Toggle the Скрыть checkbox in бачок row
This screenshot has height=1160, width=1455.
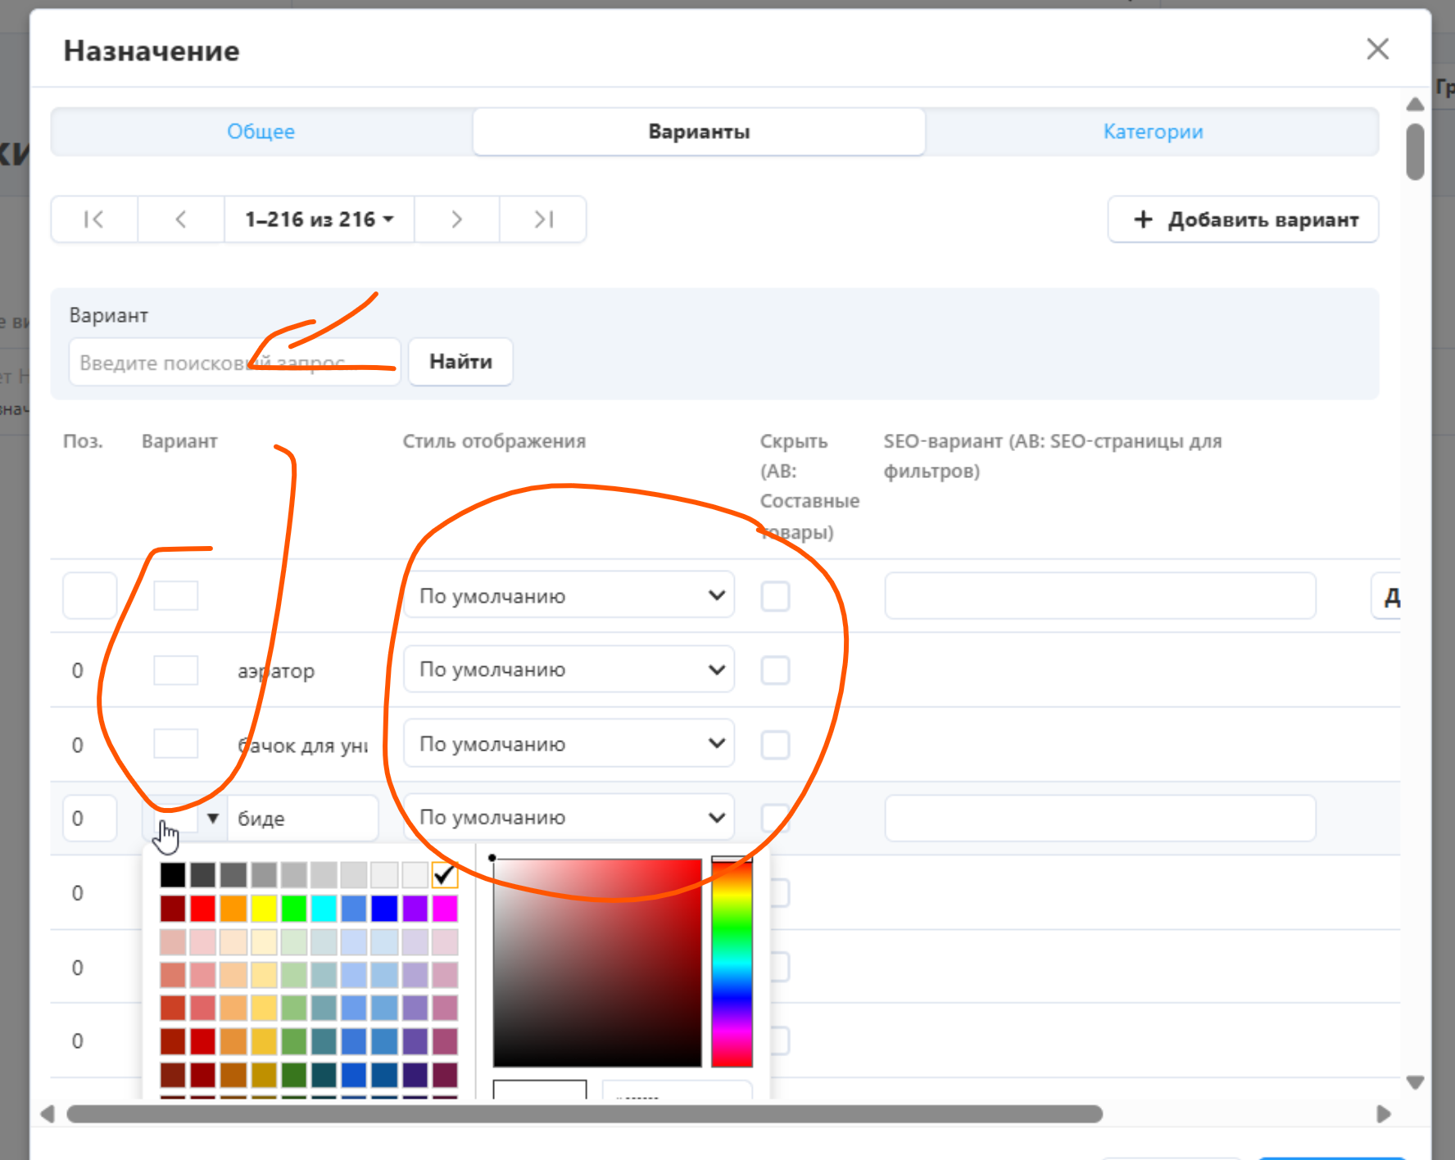(x=774, y=745)
